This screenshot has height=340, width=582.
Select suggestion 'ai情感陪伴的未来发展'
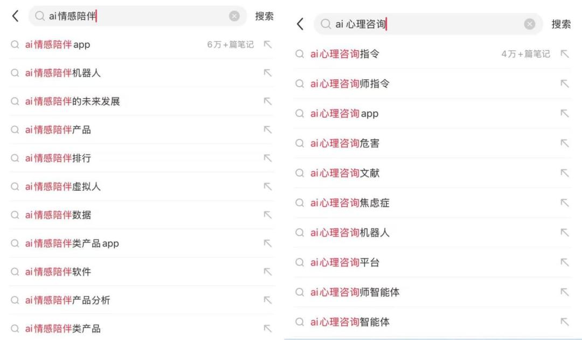pos(72,101)
